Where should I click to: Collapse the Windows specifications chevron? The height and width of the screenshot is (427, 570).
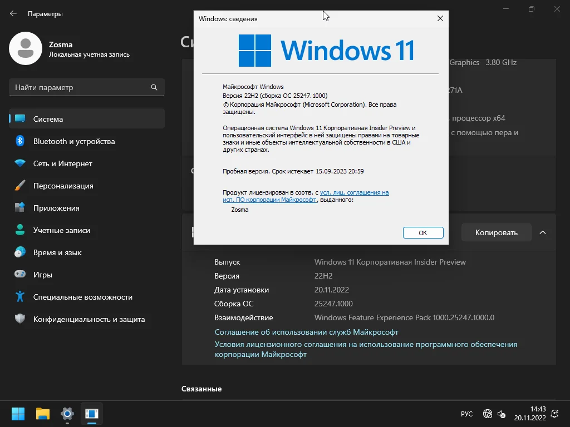542,232
